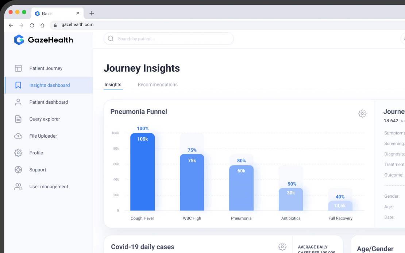The width and height of the screenshot is (405, 253).
Task: Click the Insights dashboard bookmark icon
Action: [18, 85]
